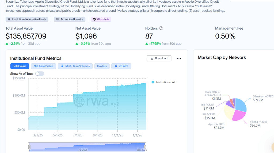This screenshot has width=274, height=153.
Task: Click the people icon in Accredited Investor tag
Action: click(x=58, y=19)
